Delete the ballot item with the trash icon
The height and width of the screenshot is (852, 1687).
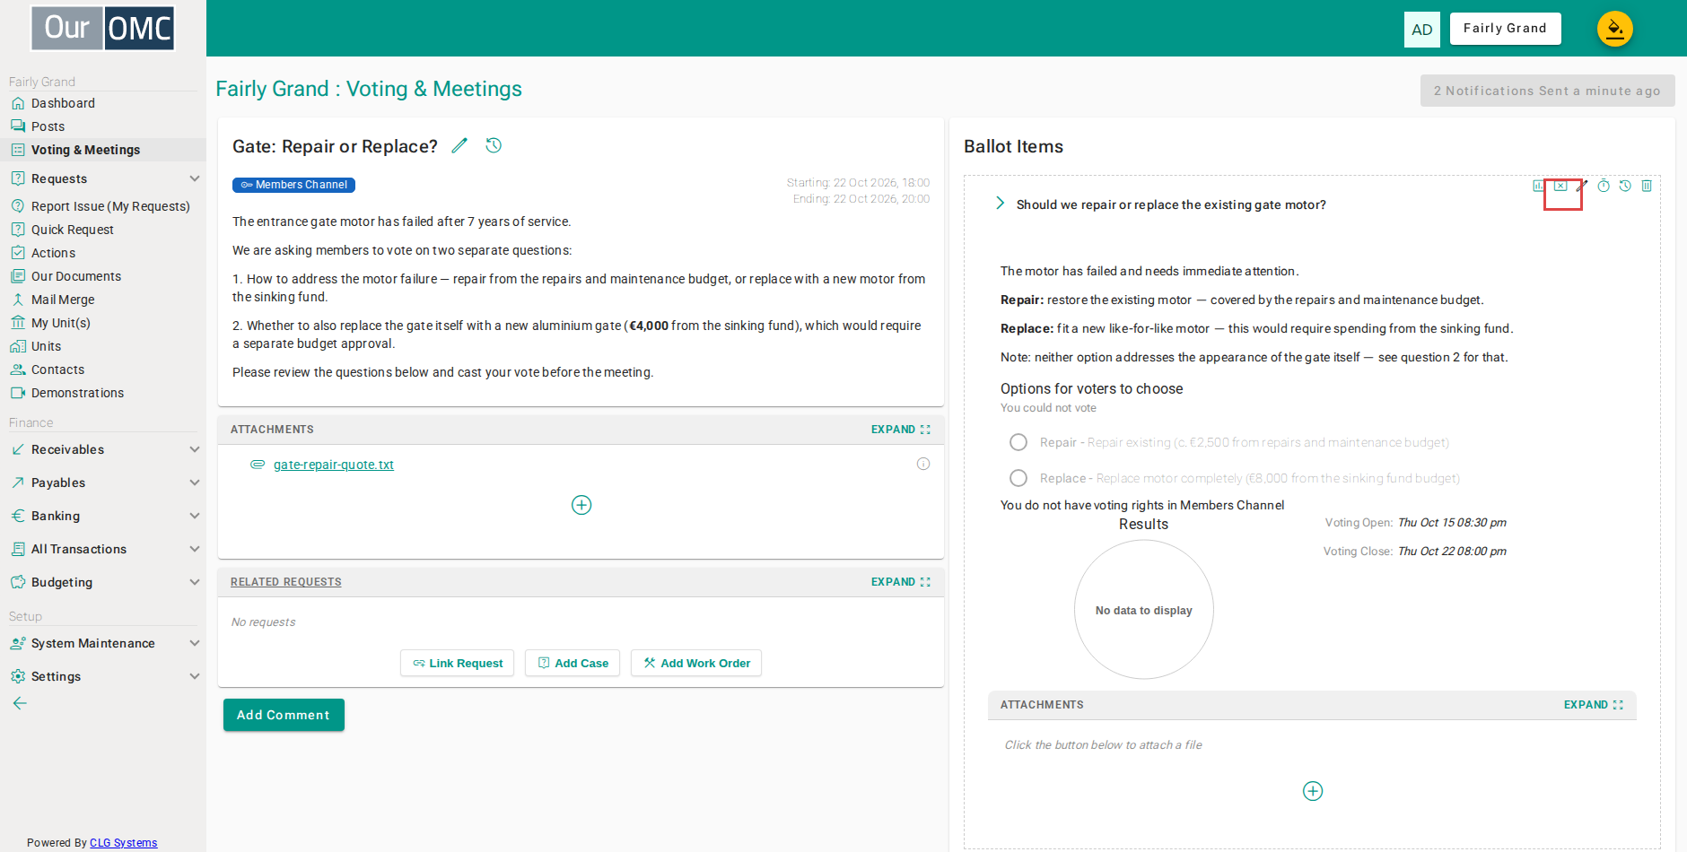[x=1647, y=186]
